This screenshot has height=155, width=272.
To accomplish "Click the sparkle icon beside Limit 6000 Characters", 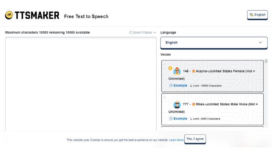I will 191,119.
